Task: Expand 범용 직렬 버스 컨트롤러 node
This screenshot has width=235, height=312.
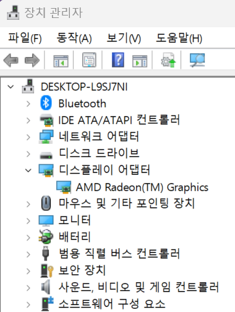Action: pos(28,254)
